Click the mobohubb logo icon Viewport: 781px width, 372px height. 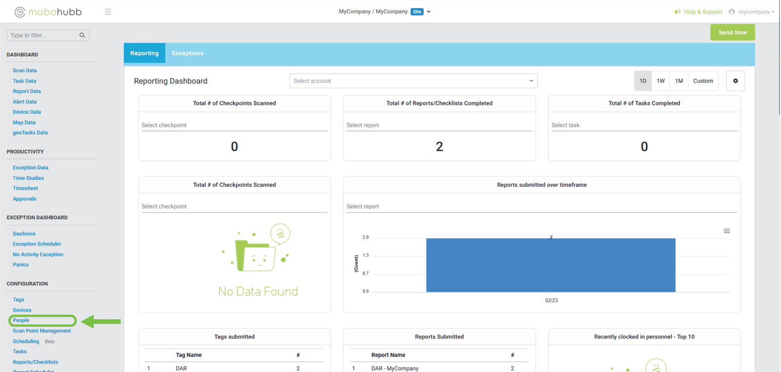(x=20, y=12)
